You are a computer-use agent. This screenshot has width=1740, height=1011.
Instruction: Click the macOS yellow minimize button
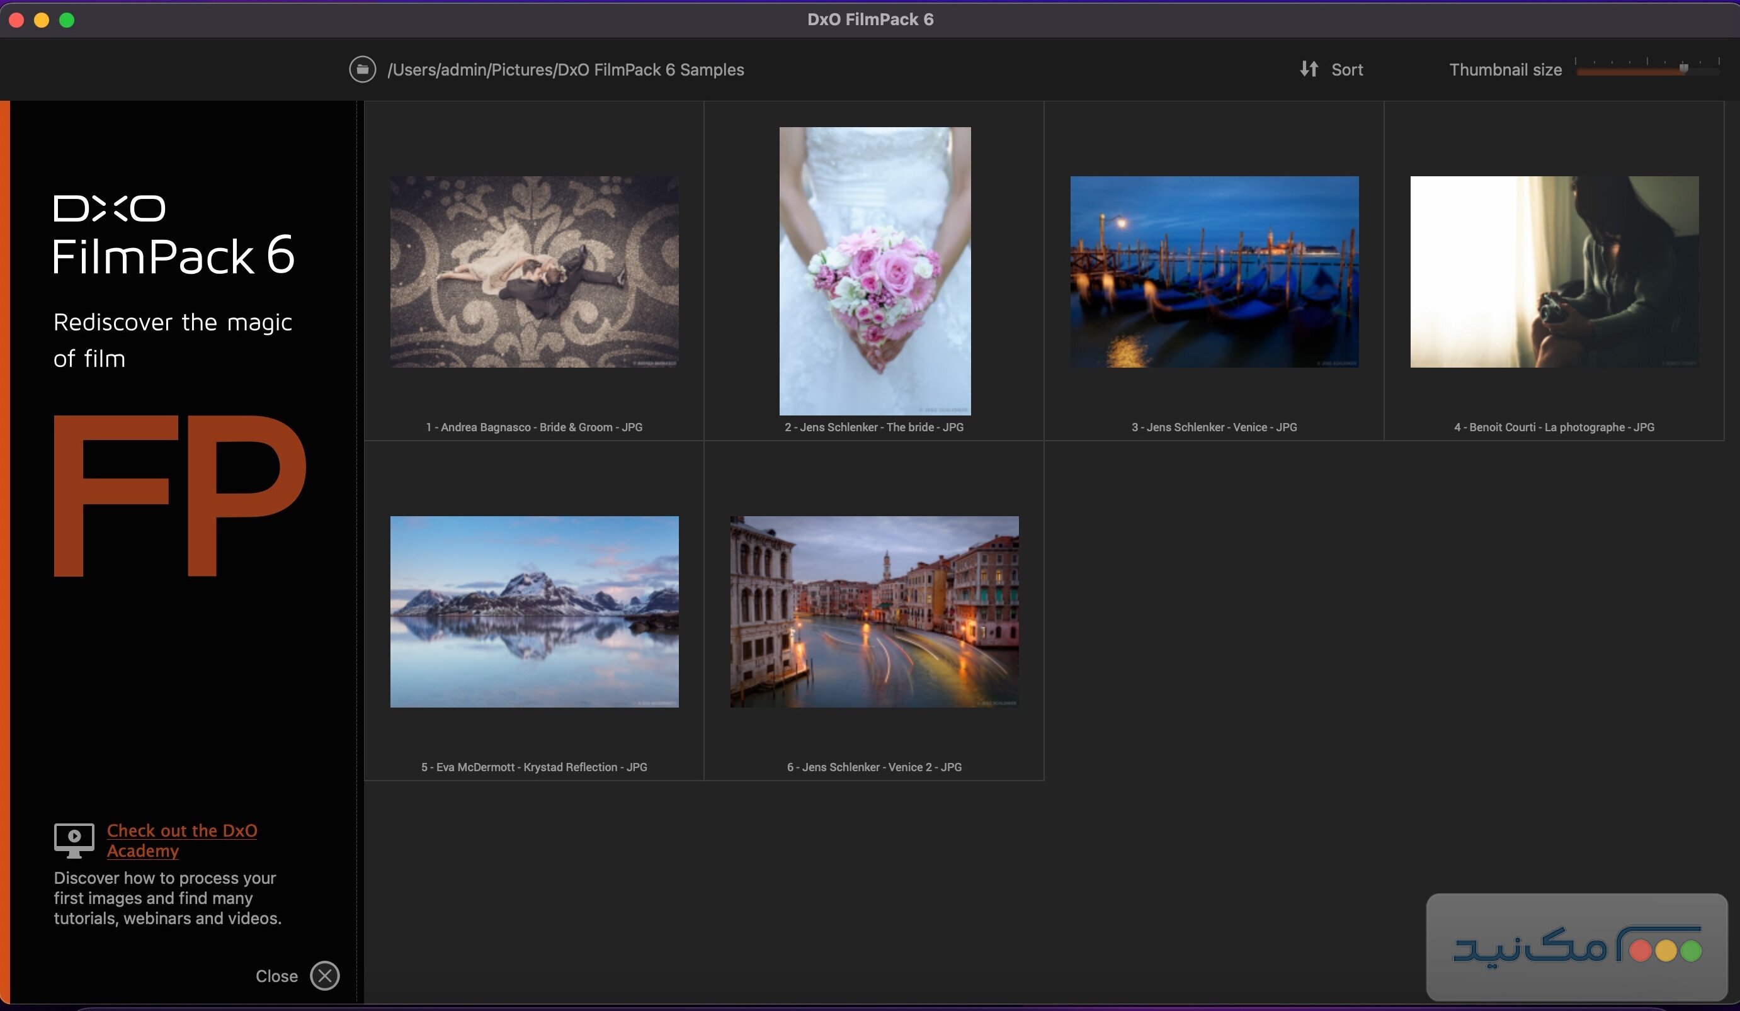coord(42,20)
